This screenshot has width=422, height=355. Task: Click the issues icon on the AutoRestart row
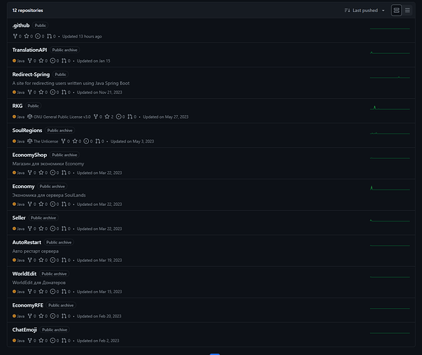(x=53, y=260)
